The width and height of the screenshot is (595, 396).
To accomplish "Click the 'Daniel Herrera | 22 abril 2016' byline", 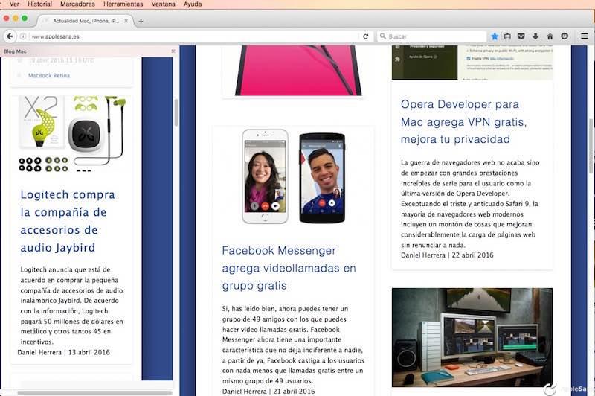I will coord(447,255).
